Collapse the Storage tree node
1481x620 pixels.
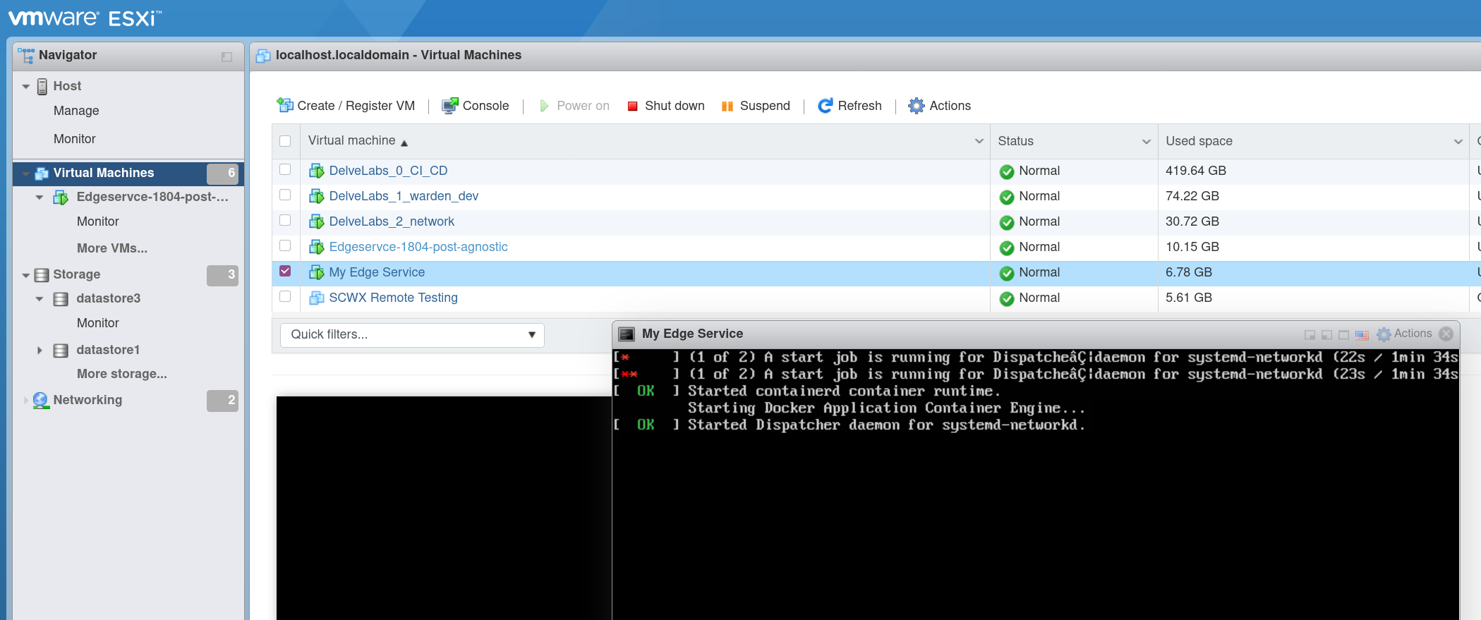[26, 275]
